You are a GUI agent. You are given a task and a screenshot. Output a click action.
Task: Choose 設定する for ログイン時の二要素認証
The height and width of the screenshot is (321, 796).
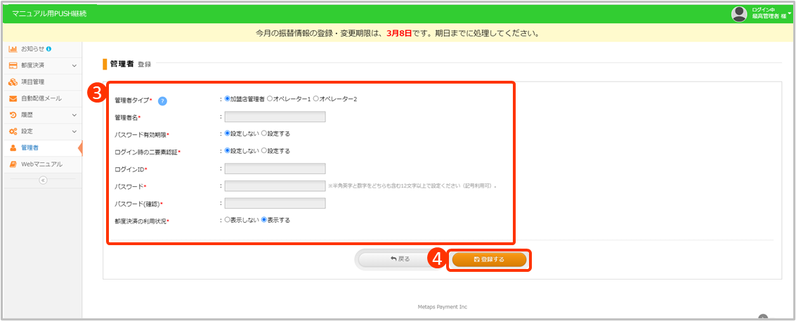click(x=264, y=150)
